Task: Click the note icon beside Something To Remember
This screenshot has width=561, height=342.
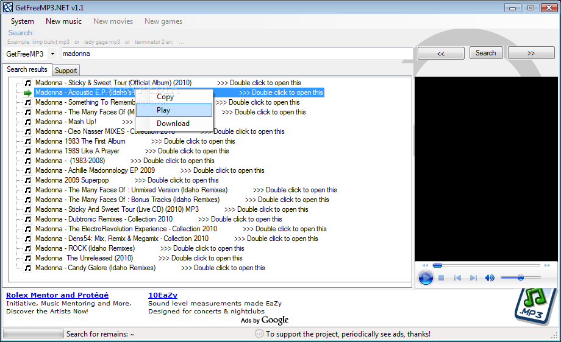Action: click(x=27, y=102)
